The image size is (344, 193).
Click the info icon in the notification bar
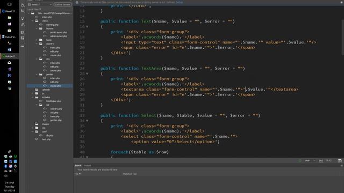[77, 2]
